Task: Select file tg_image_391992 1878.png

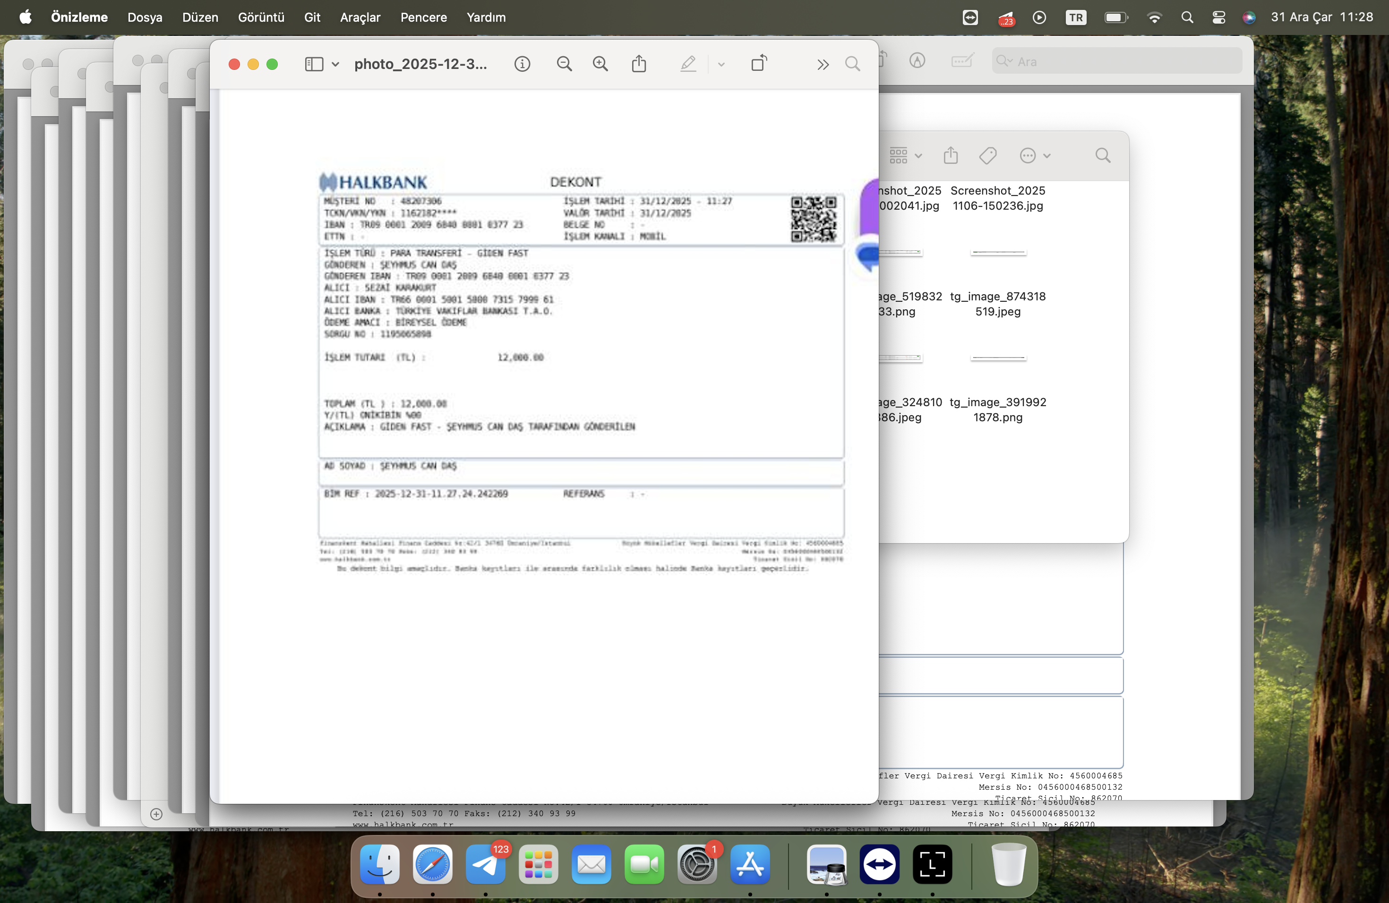Action: pos(998,409)
